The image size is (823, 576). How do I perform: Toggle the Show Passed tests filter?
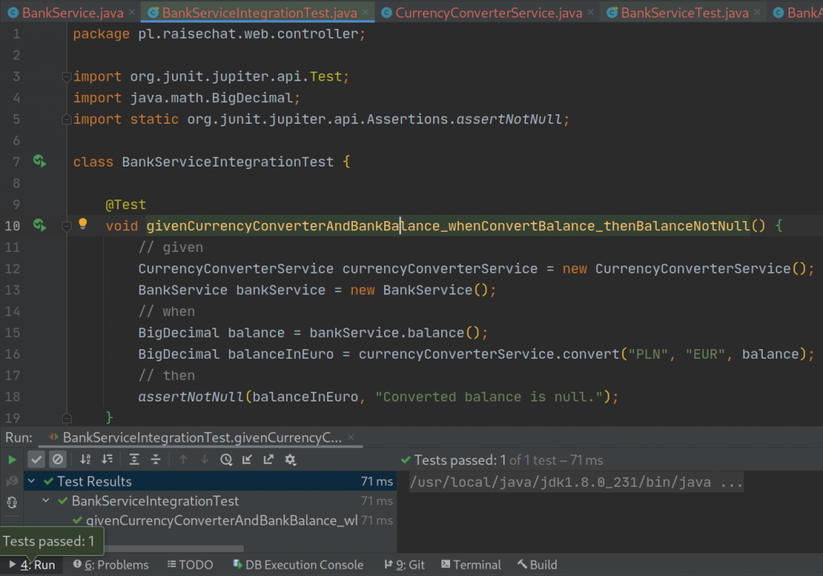[x=36, y=459]
